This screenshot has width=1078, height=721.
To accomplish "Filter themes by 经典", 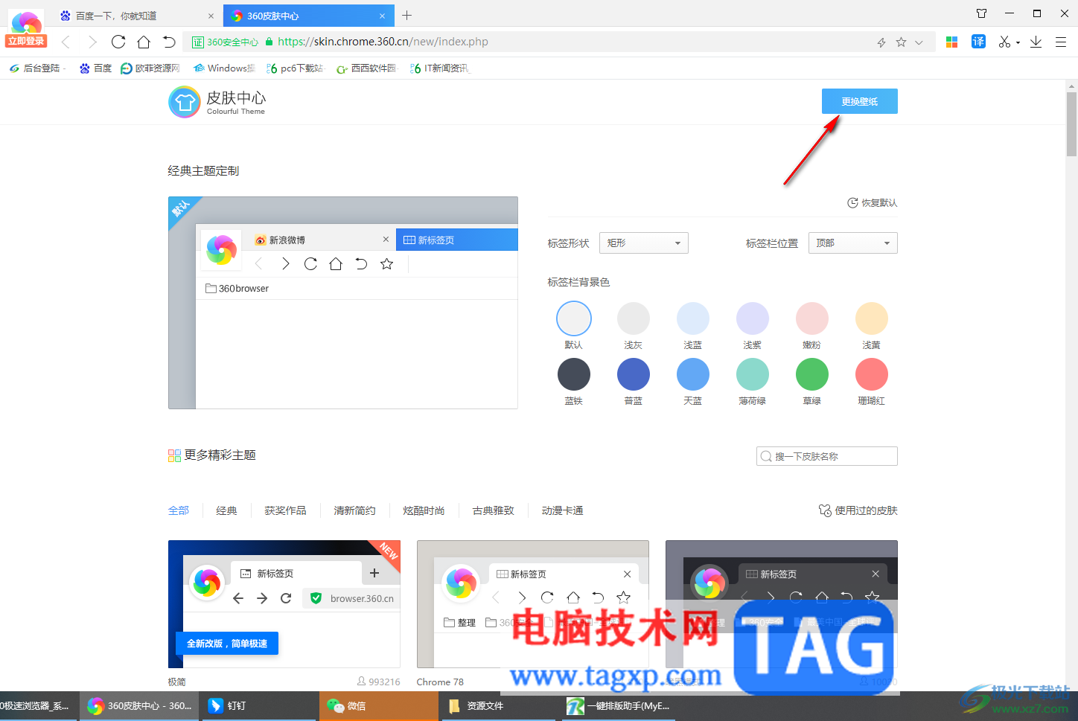I will coord(226,510).
